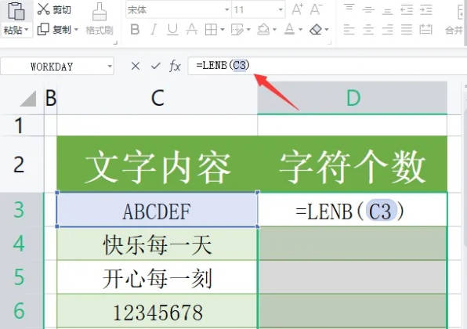Open the 宋体 font name dropdown

(227, 10)
